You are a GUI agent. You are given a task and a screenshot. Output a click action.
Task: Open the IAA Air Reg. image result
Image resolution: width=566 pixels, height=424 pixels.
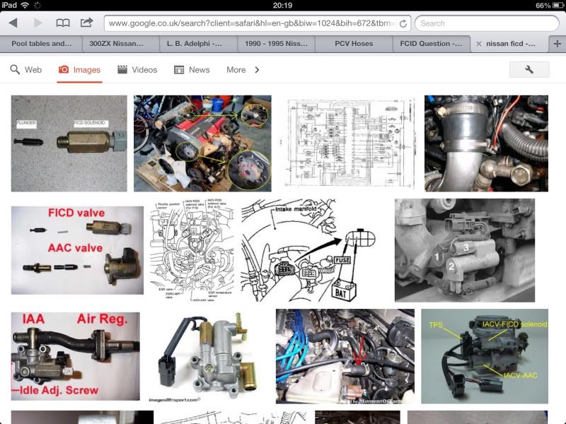pos(75,356)
